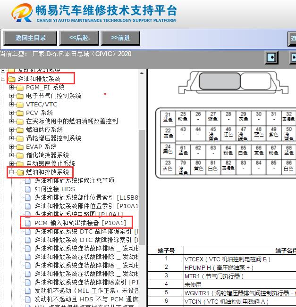296x307 pixels.
Task: Click the page icon of 如何连接 HDS
Action: (28, 189)
